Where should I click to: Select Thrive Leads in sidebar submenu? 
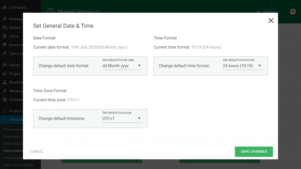(x=12, y=137)
